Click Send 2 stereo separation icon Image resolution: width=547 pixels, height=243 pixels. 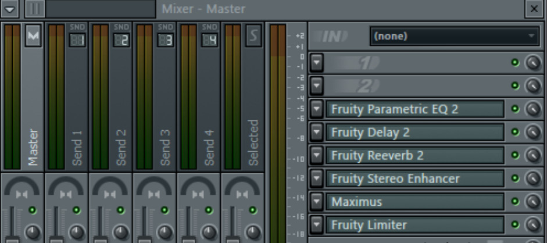[x=109, y=194]
